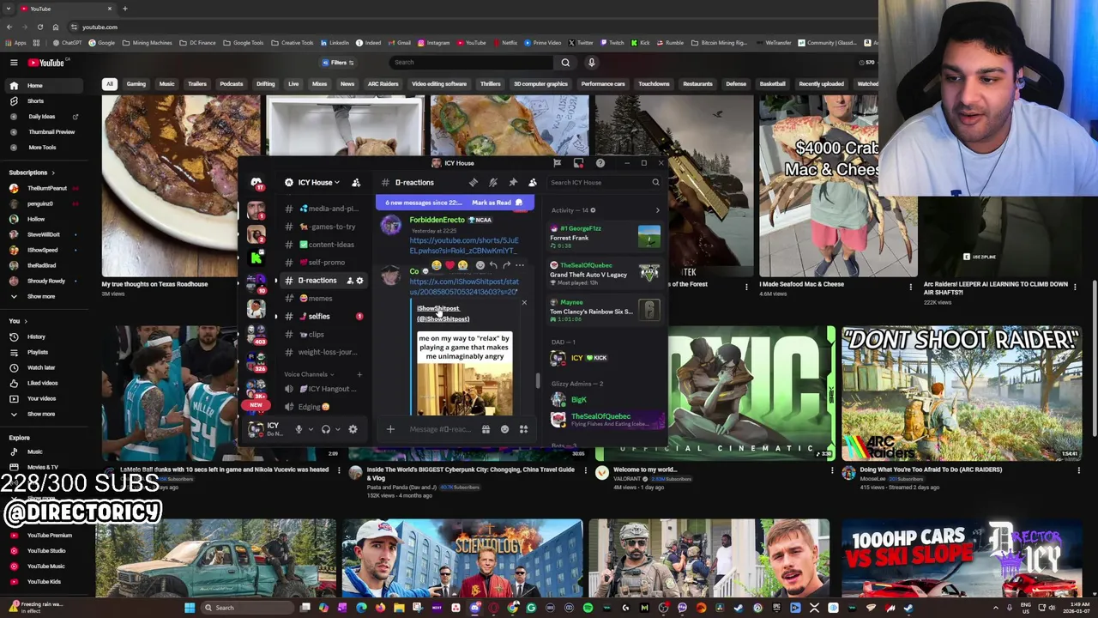The height and width of the screenshot is (618, 1098).
Task: Remove X embed from Discord message
Action: pyautogui.click(x=524, y=302)
